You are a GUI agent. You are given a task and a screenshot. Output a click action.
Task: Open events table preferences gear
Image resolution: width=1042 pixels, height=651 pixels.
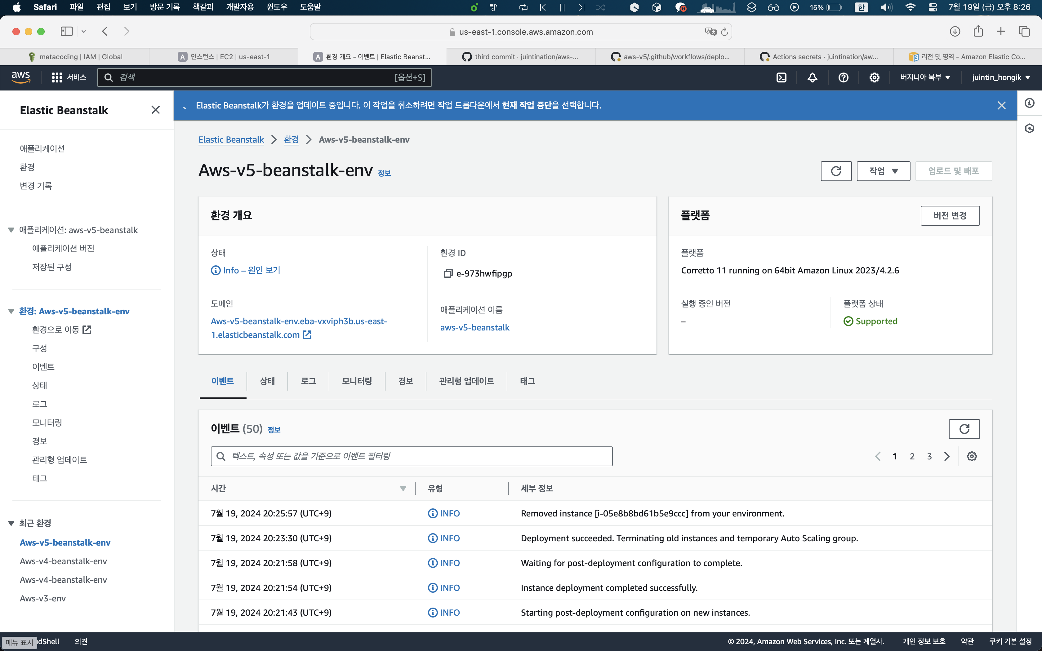[x=971, y=456]
